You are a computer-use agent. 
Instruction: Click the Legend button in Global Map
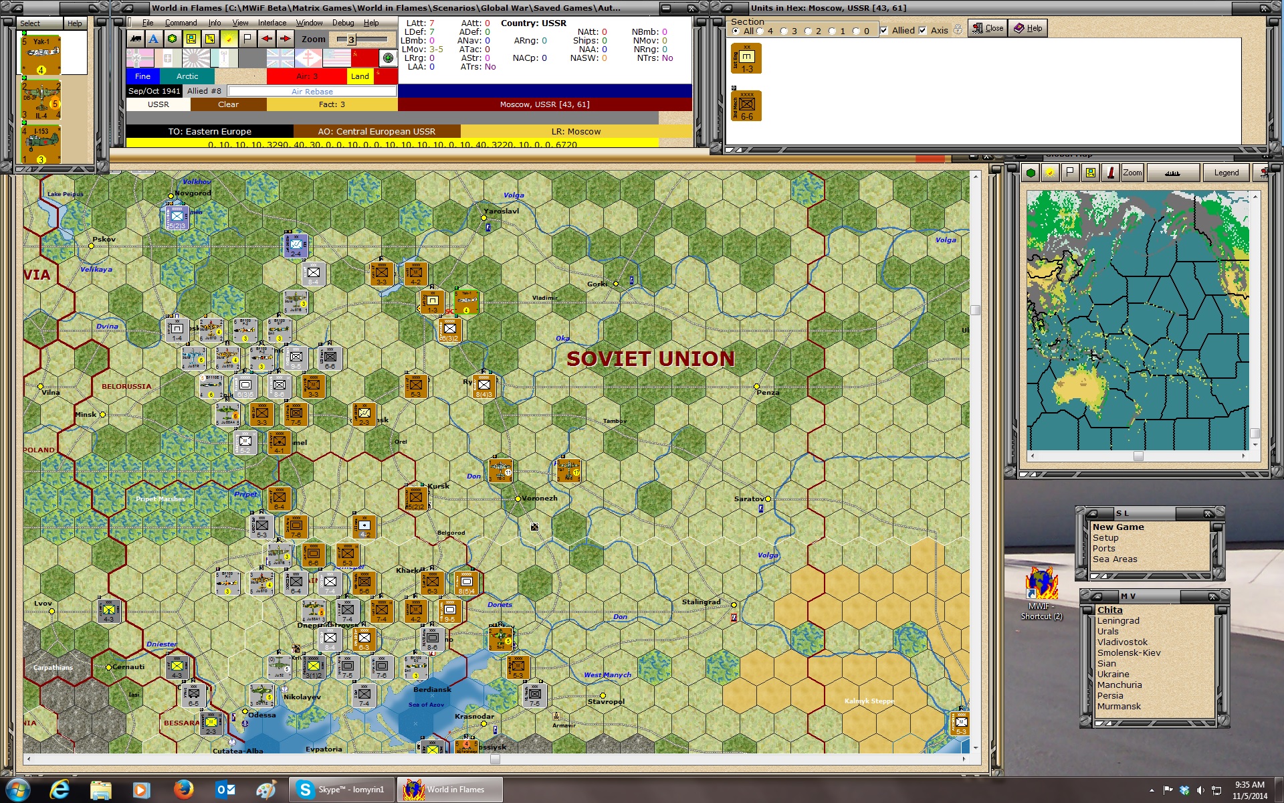pyautogui.click(x=1226, y=173)
